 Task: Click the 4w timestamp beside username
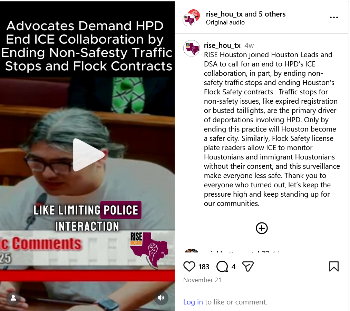tap(249, 45)
